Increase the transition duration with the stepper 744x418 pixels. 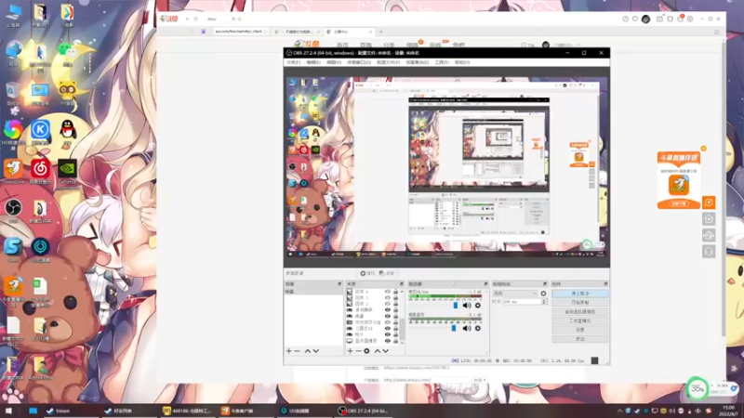[544, 300]
